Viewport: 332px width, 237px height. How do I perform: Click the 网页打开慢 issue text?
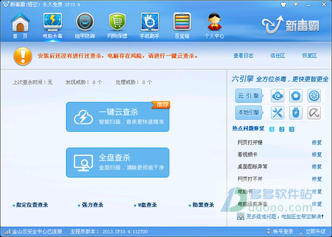pos(250,142)
